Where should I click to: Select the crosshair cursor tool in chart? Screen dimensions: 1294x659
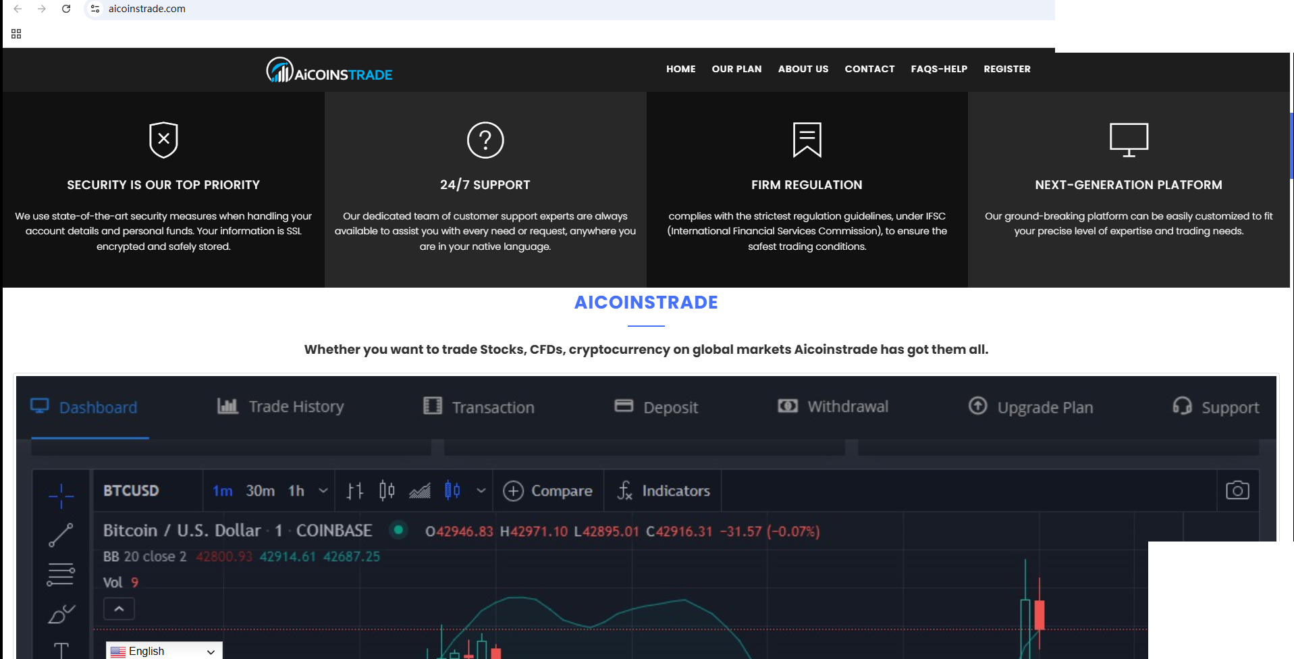(x=61, y=496)
